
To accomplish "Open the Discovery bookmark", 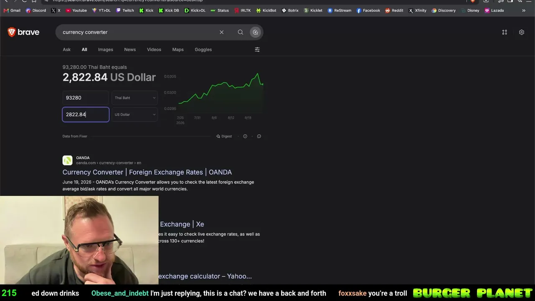I will coord(443,10).
